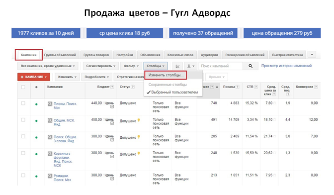
Task: Click the download report icon
Action: point(190,66)
